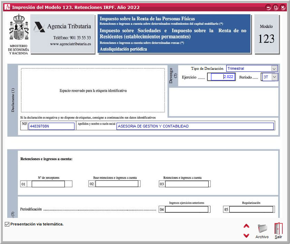Image resolution: width=290 pixels, height=244 pixels.
Task: Focus field 03 Retenciones e ingresos
Action: pyautogui.click(x=187, y=184)
